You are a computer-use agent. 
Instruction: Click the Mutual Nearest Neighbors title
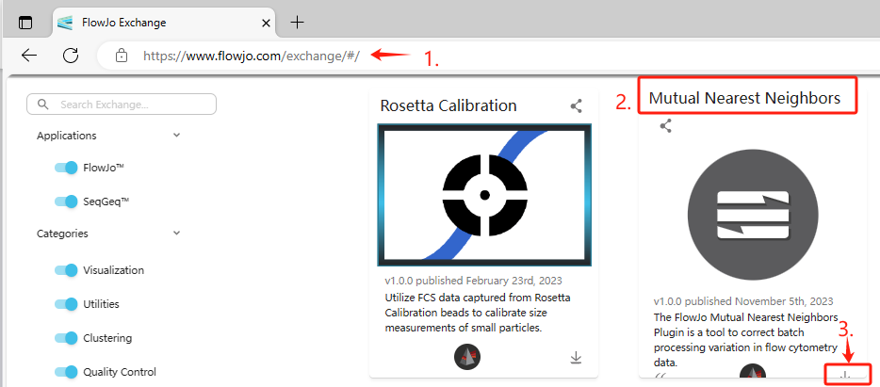(744, 98)
